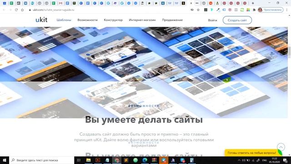Bookmark this page with the star
This screenshot has height=164, width=291.
(x=198, y=10)
